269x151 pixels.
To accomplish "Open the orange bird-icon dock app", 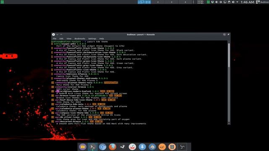I will [162, 147].
